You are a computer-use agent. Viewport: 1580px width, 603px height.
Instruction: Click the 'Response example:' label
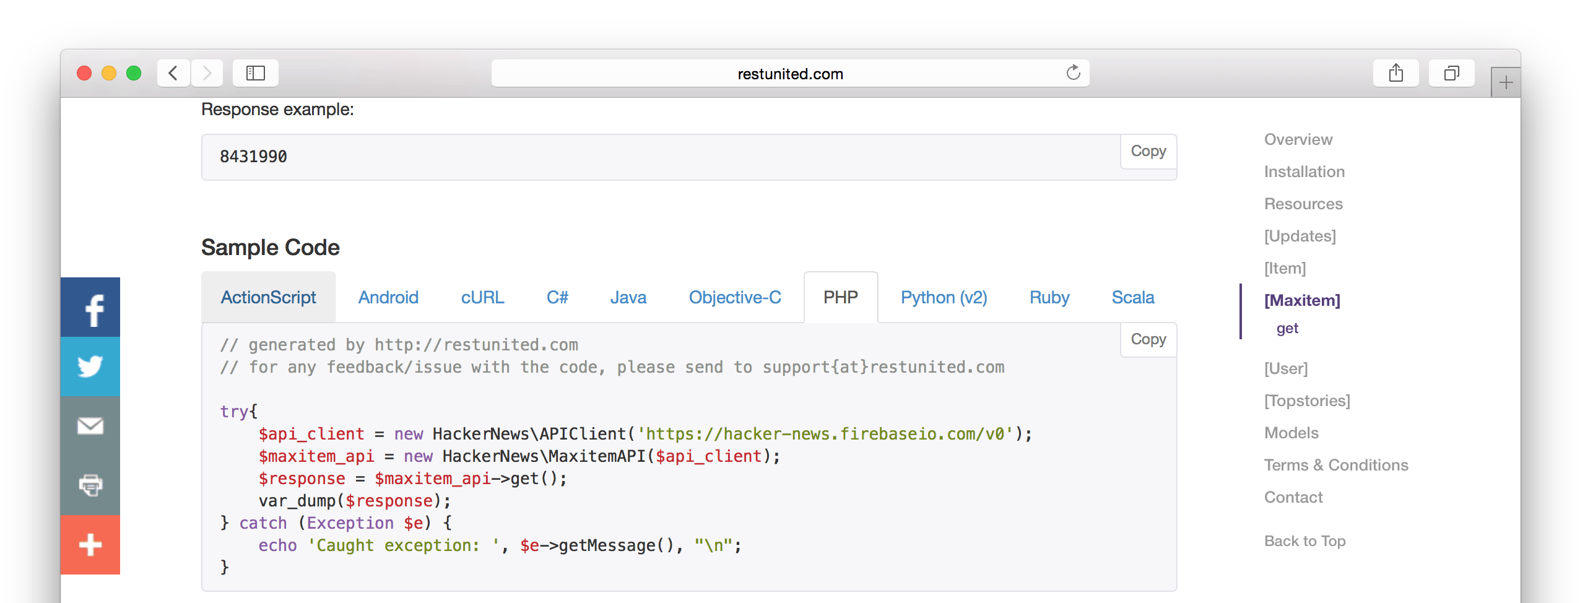tap(277, 110)
